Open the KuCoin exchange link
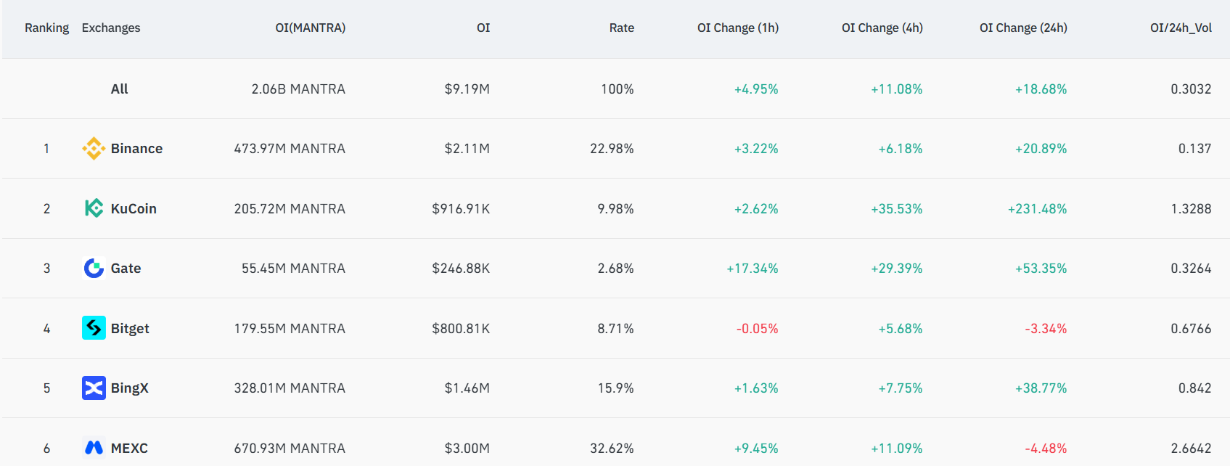The height and width of the screenshot is (466, 1230). [x=134, y=208]
